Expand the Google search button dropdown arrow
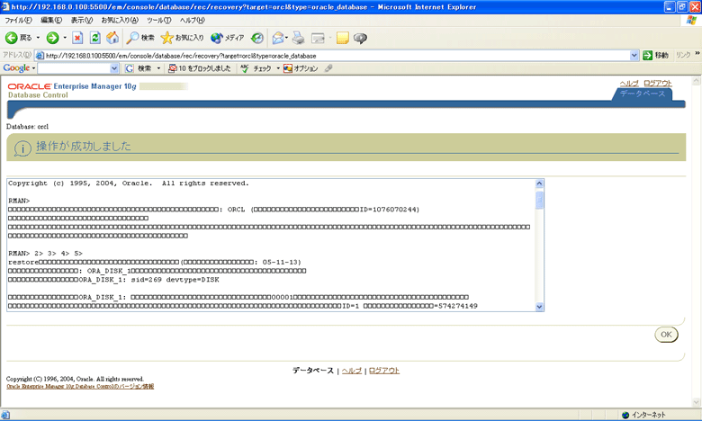The image size is (702, 421). click(158, 68)
